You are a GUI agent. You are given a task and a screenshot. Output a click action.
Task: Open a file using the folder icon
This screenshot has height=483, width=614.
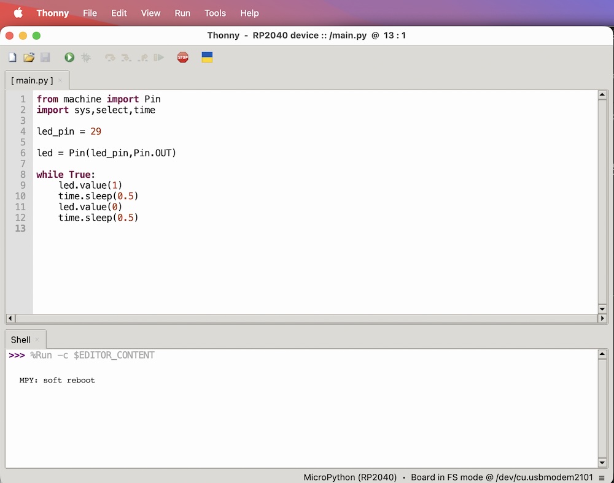29,58
